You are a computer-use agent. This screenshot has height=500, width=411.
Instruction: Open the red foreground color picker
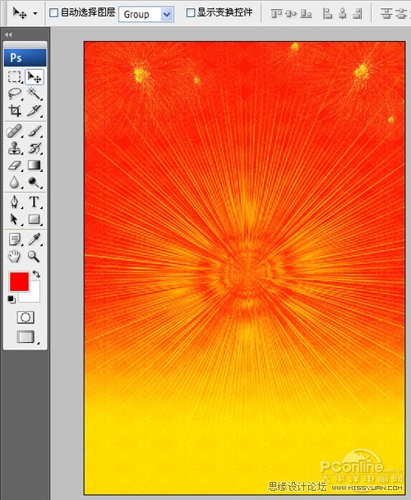click(x=19, y=281)
